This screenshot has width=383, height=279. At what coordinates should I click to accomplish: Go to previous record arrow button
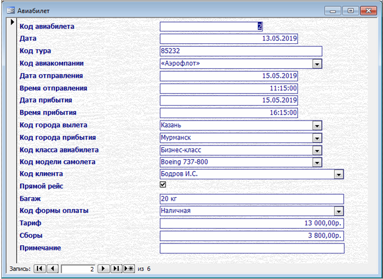(x=52, y=269)
